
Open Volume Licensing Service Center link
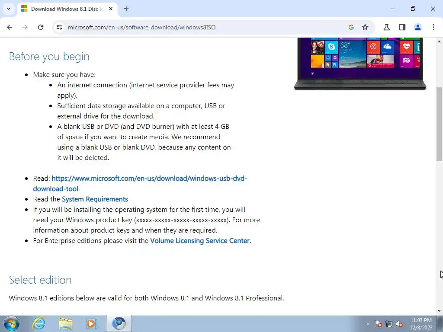coord(200,240)
